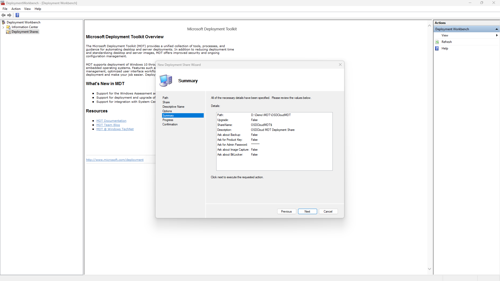Close the New Deployment Share Wizard dialog
The height and width of the screenshot is (281, 500).
pyautogui.click(x=340, y=65)
